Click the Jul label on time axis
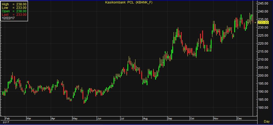This screenshot has height=125, width=273. [123, 119]
